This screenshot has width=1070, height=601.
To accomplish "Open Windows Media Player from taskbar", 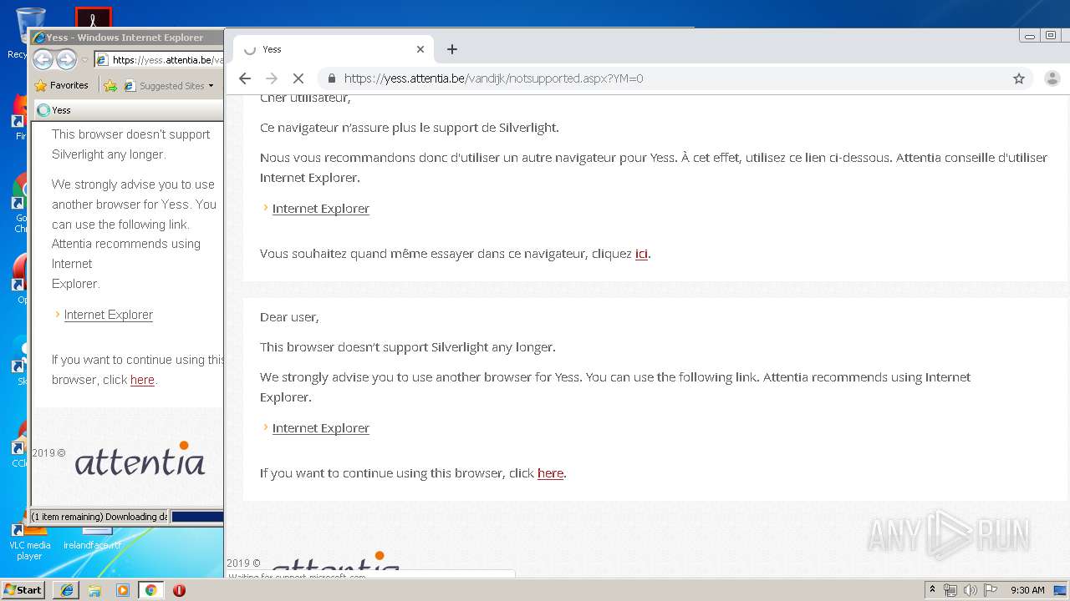I will point(123,590).
